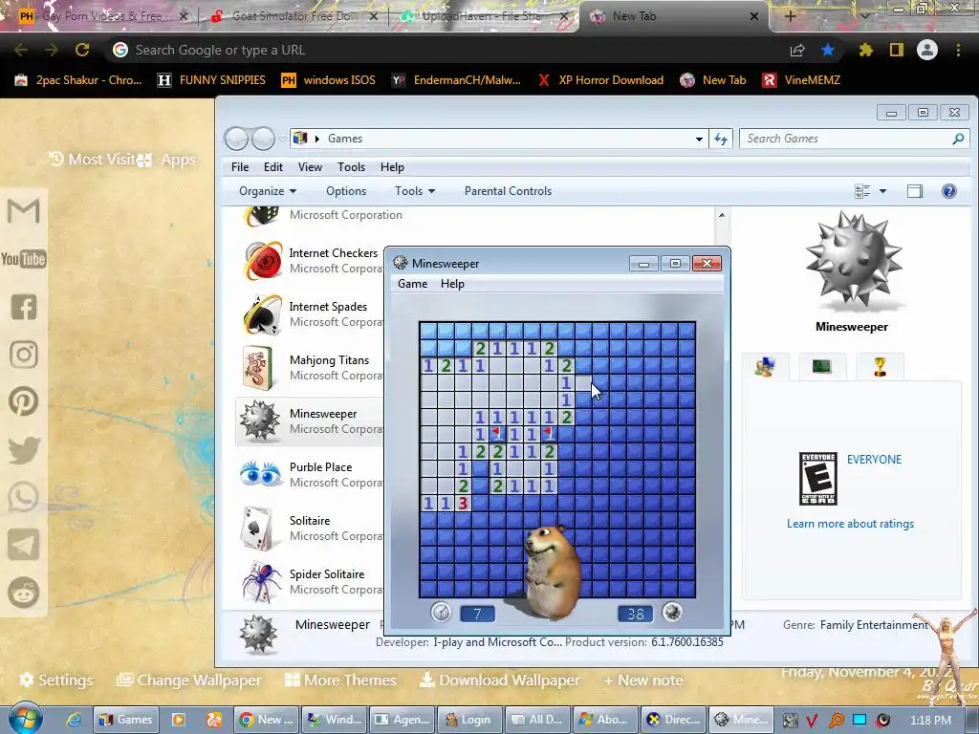Click the Solitaire cards icon
Image resolution: width=979 pixels, height=734 pixels.
pos(257,528)
